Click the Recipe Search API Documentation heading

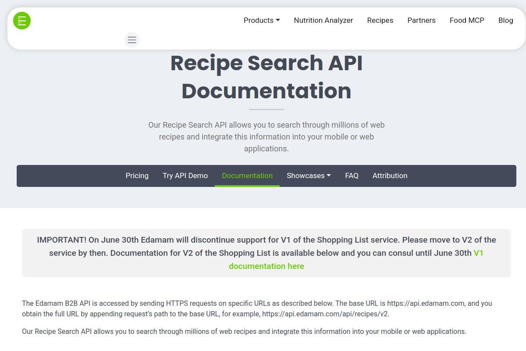pyautogui.click(x=267, y=77)
